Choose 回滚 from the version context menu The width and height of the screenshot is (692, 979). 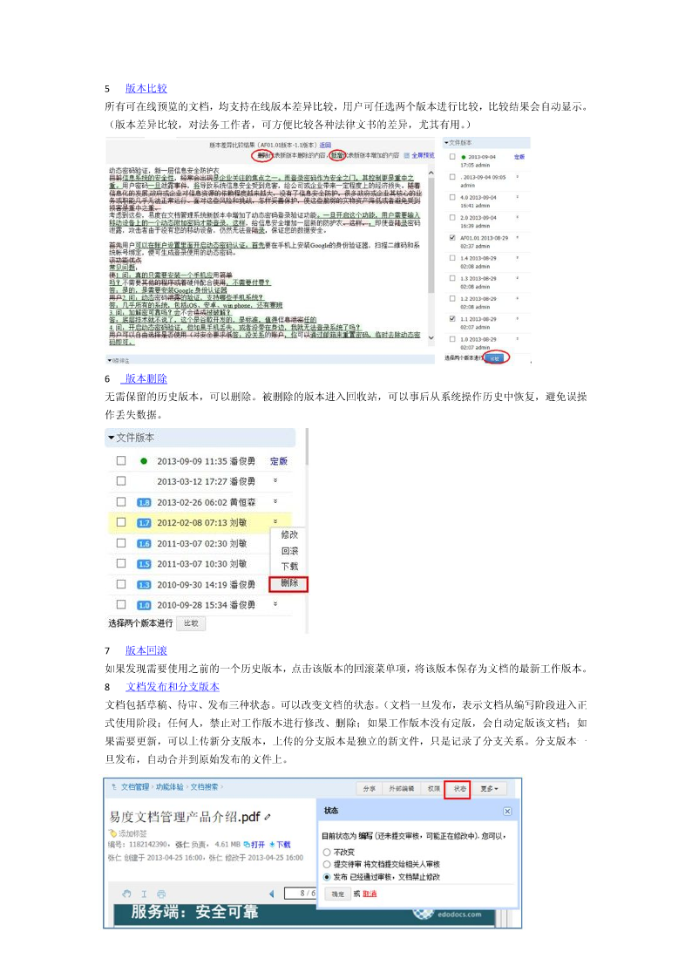pyautogui.click(x=289, y=551)
